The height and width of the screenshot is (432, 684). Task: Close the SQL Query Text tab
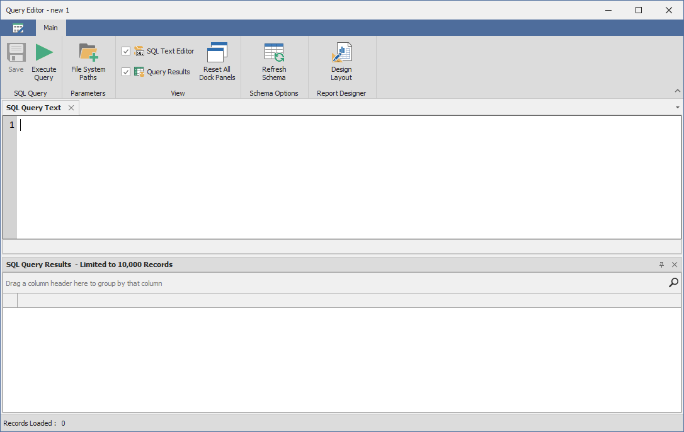coord(71,107)
